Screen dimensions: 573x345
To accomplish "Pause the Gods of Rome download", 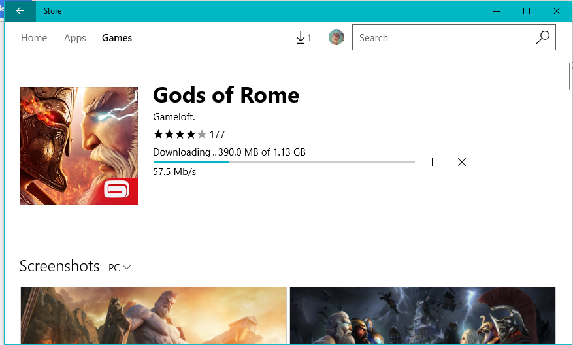I will click(x=431, y=162).
